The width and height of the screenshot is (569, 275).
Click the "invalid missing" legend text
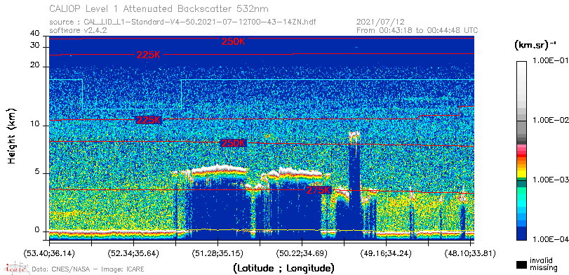tap(544, 264)
